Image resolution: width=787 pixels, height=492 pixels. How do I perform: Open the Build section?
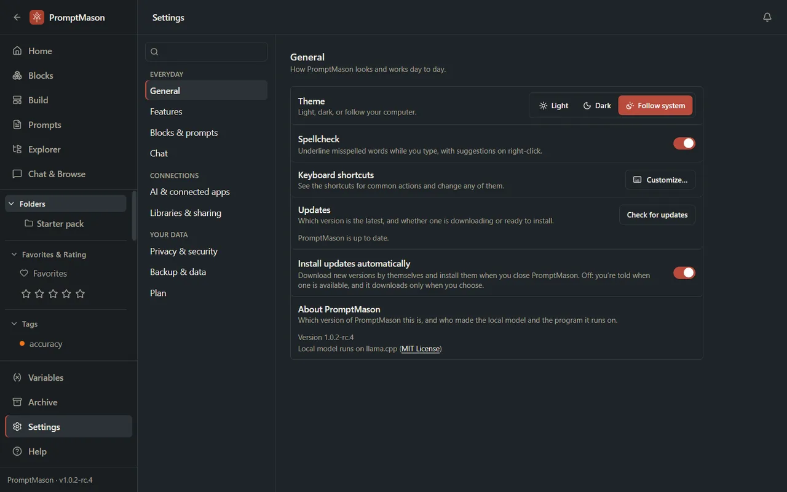(68, 100)
